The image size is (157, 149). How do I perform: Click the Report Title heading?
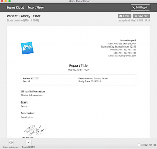[78, 65]
